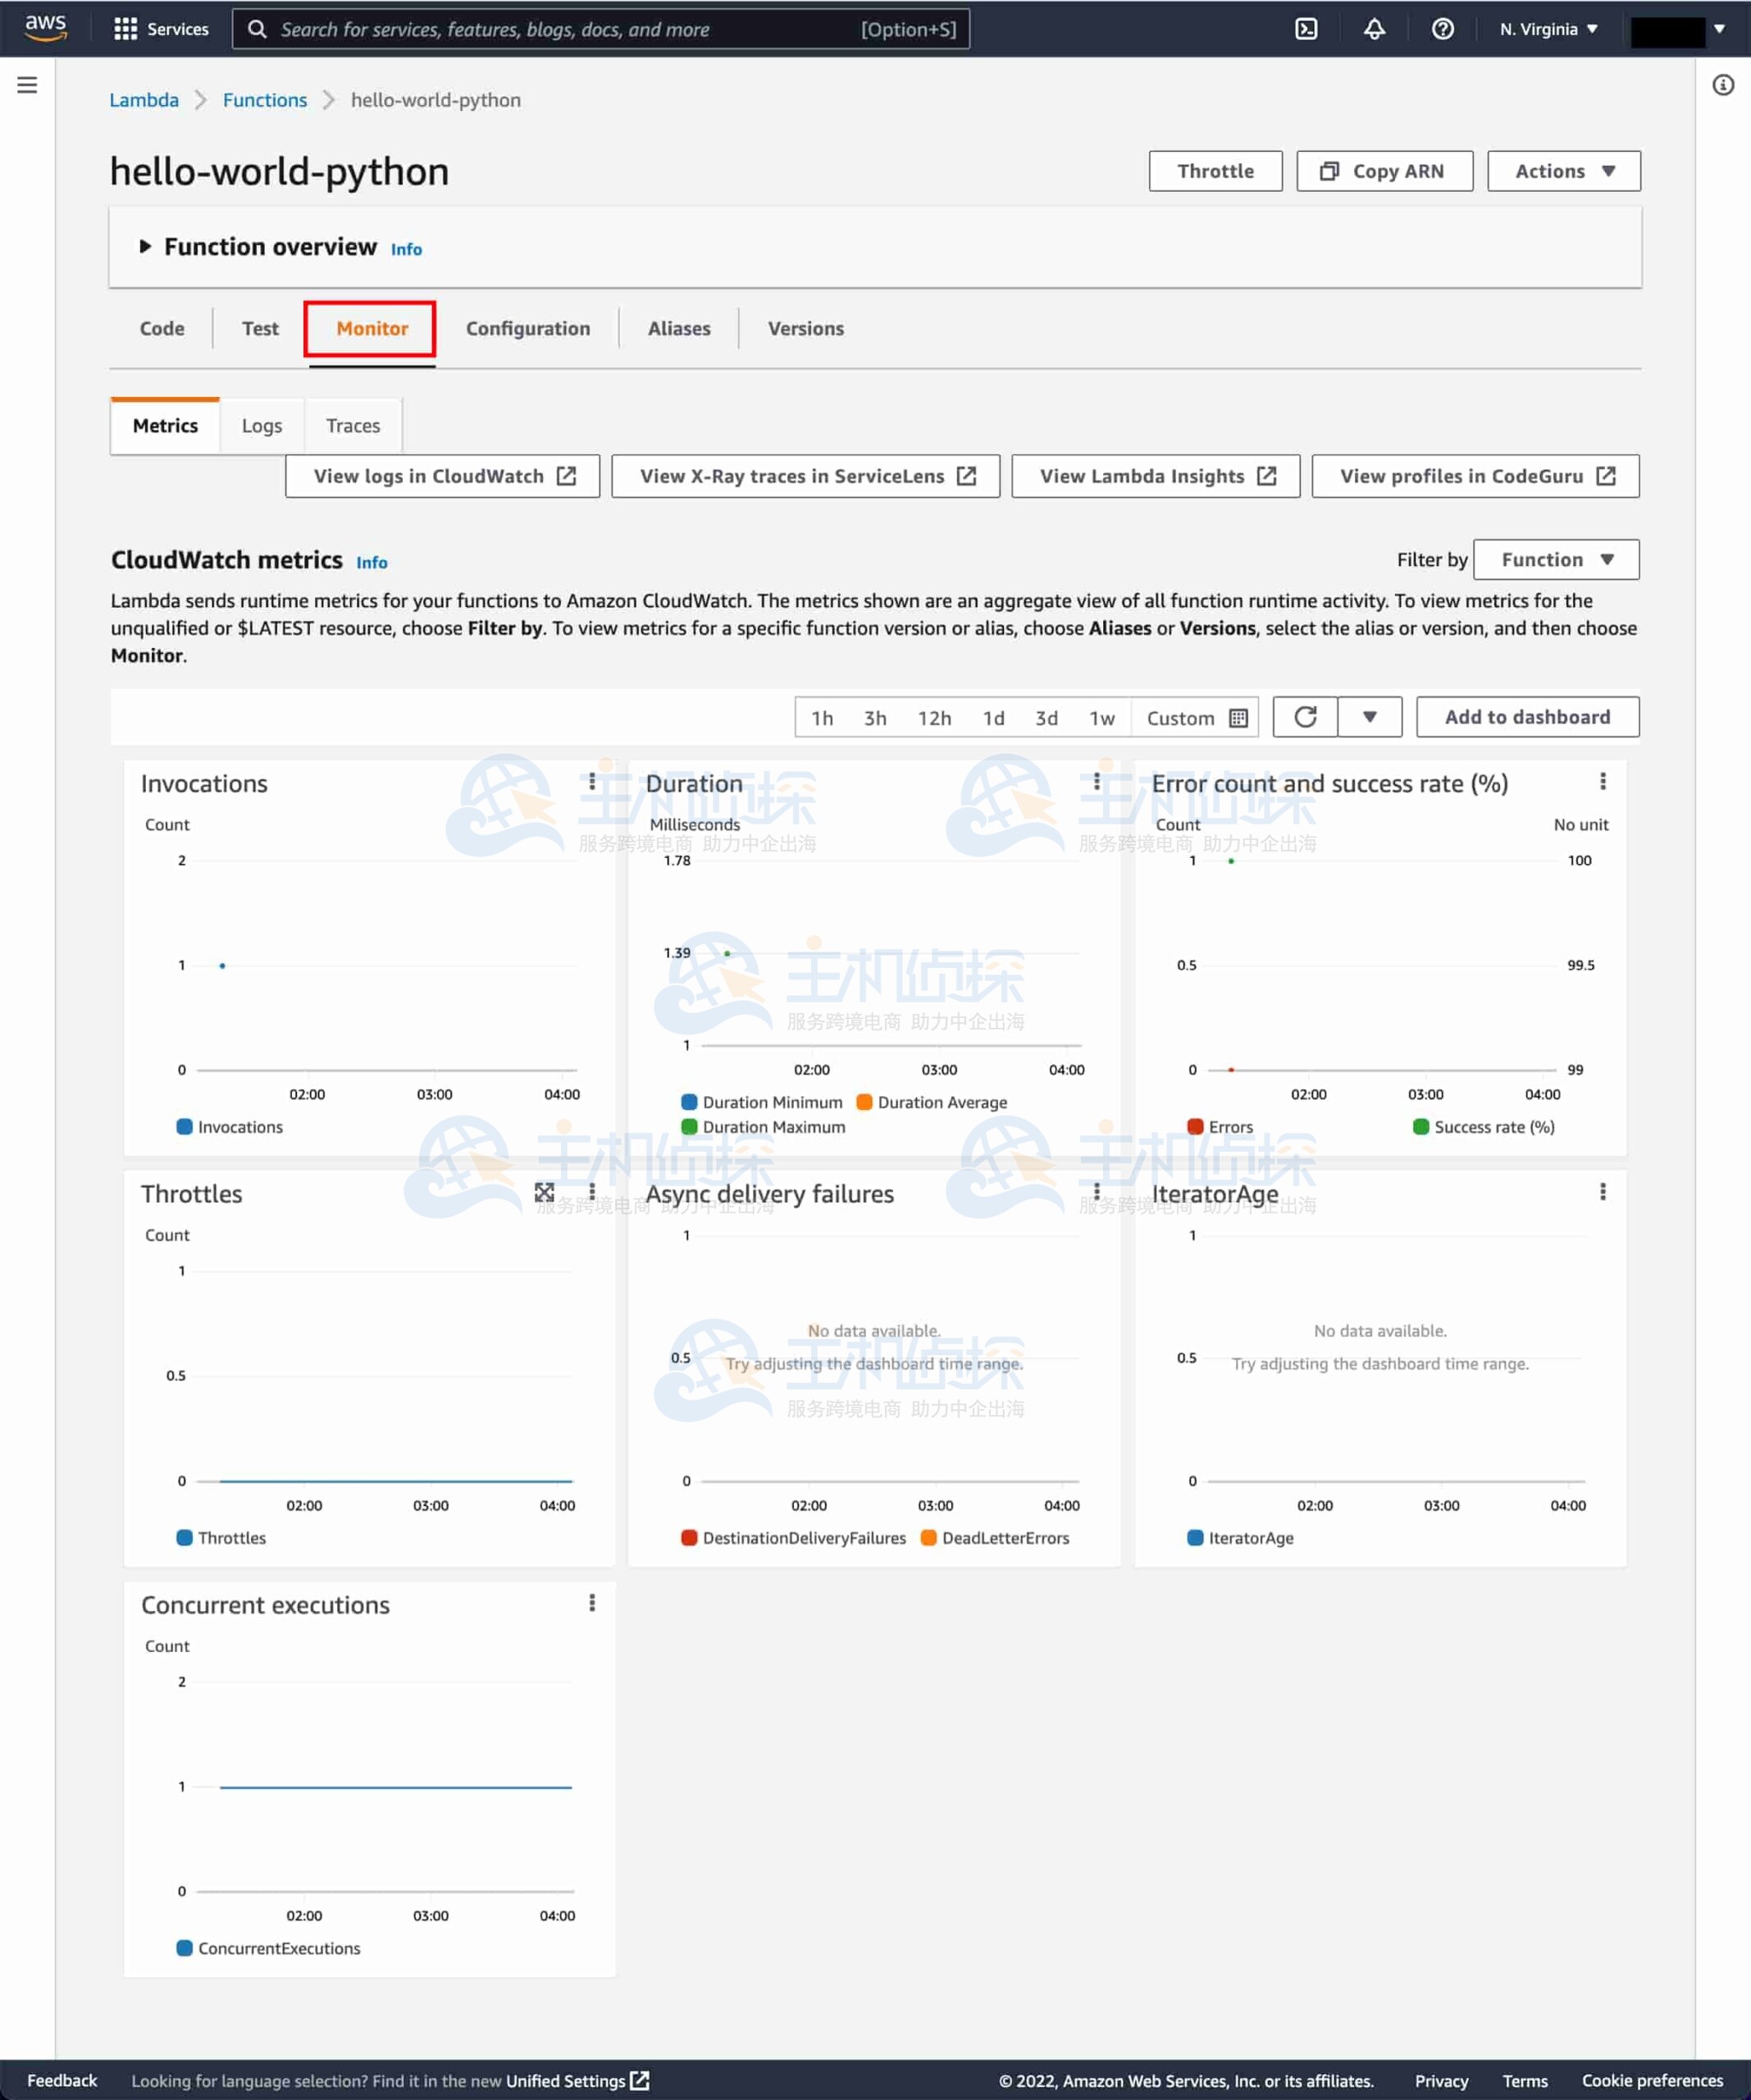The image size is (1751, 2100).
Task: Open the AWS CloudShell icon
Action: point(1306,29)
